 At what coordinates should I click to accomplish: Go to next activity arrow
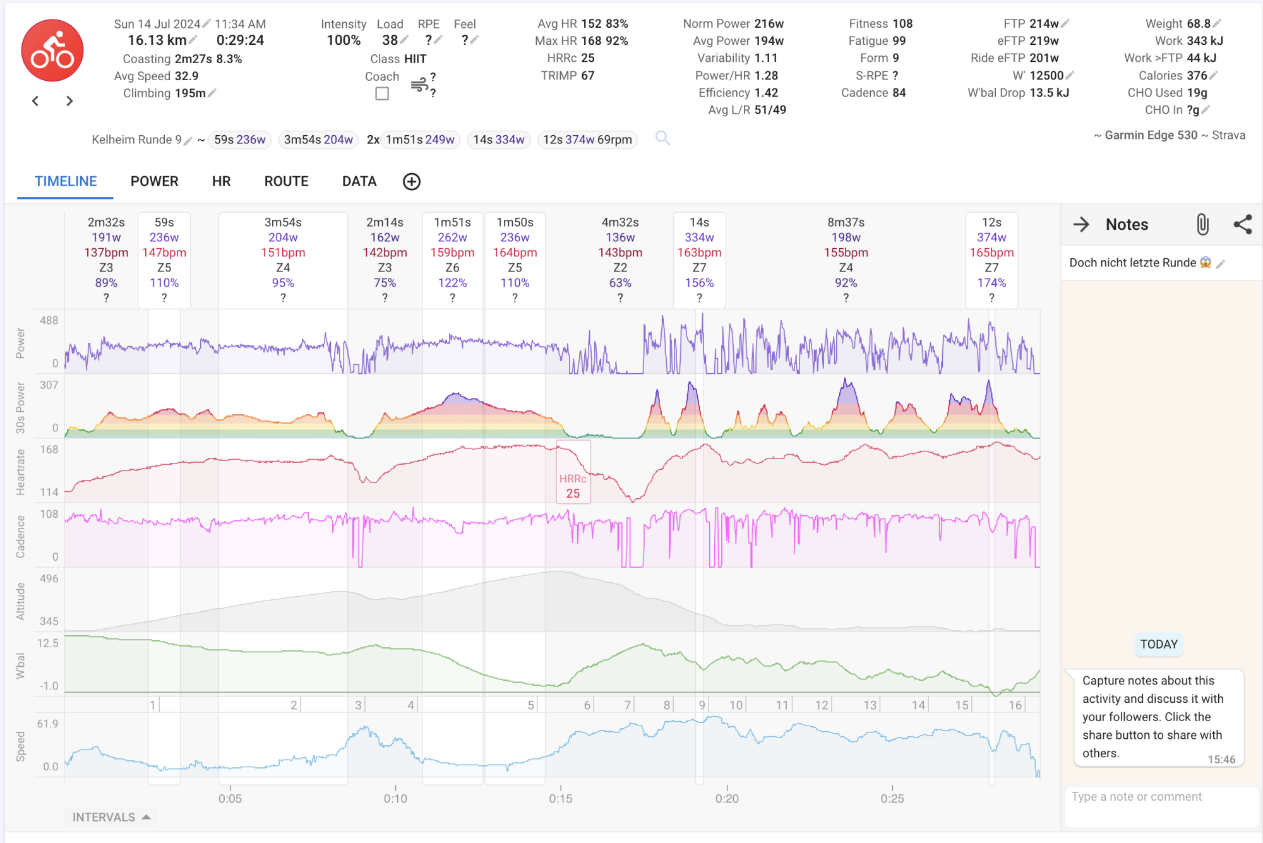tap(69, 101)
